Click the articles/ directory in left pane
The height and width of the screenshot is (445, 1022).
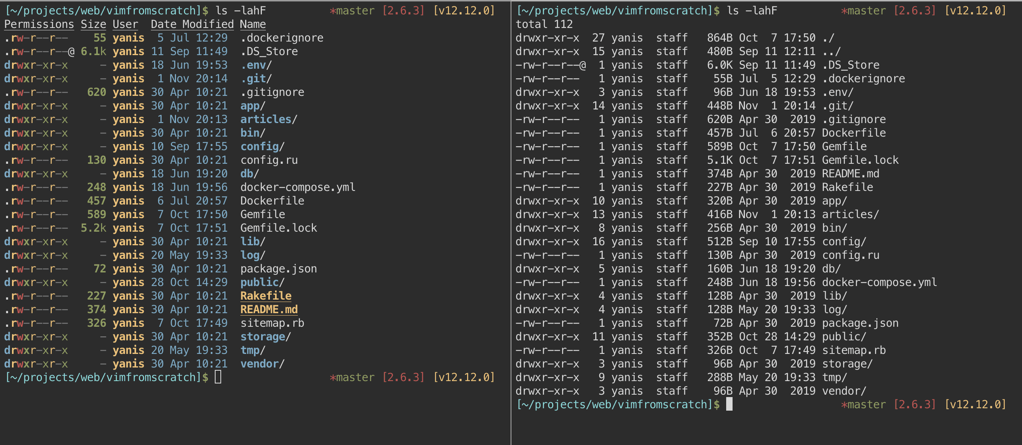click(x=268, y=119)
